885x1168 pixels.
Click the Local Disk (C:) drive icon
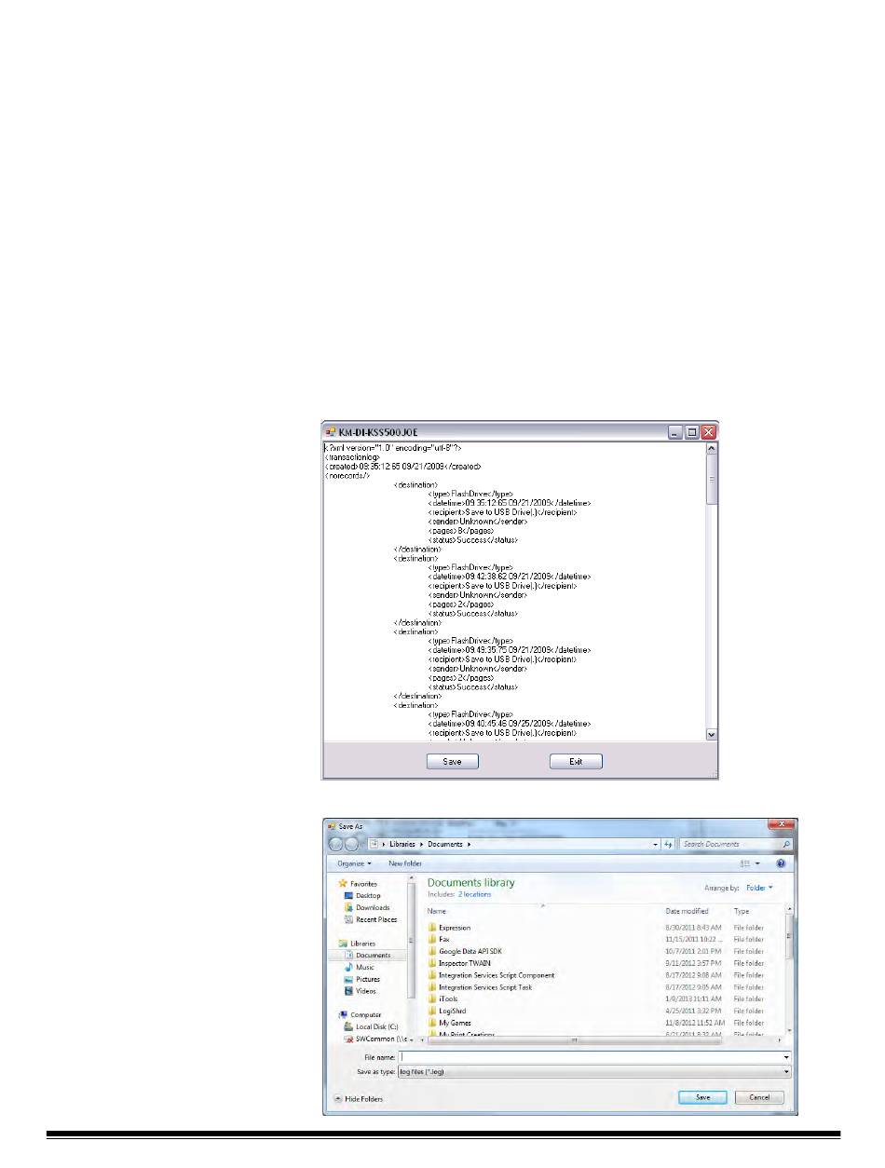click(x=348, y=1025)
